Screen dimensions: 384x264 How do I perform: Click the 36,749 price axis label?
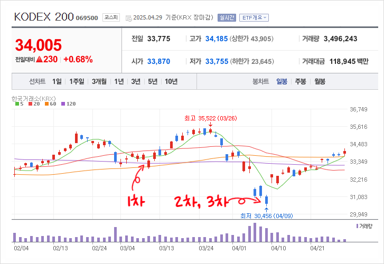[x=359, y=109]
